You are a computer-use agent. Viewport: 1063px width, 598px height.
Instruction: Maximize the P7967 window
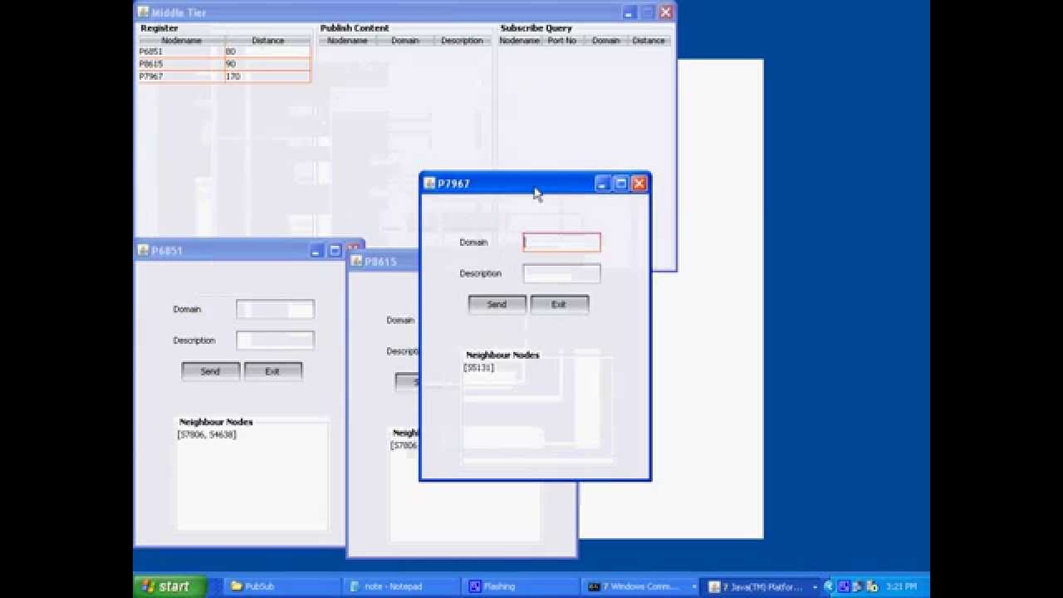(x=620, y=184)
